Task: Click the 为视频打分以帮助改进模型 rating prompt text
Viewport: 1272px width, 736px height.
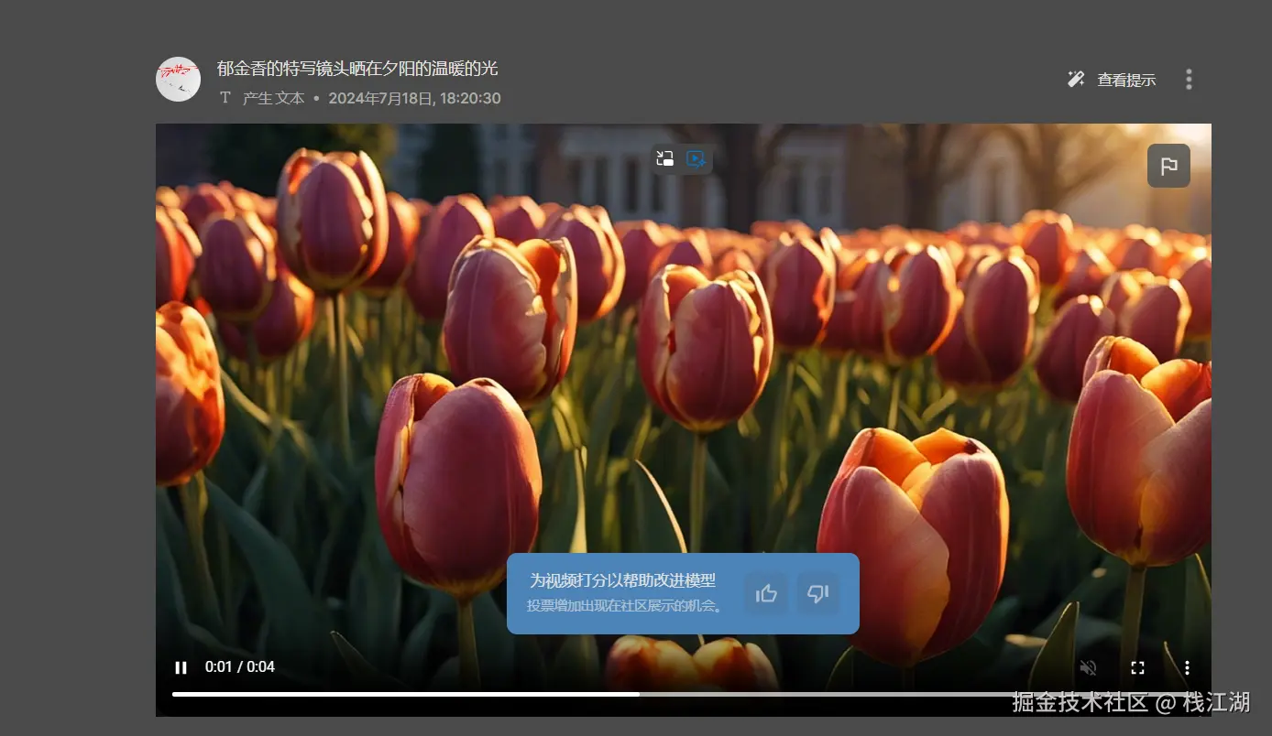Action: tap(622, 580)
